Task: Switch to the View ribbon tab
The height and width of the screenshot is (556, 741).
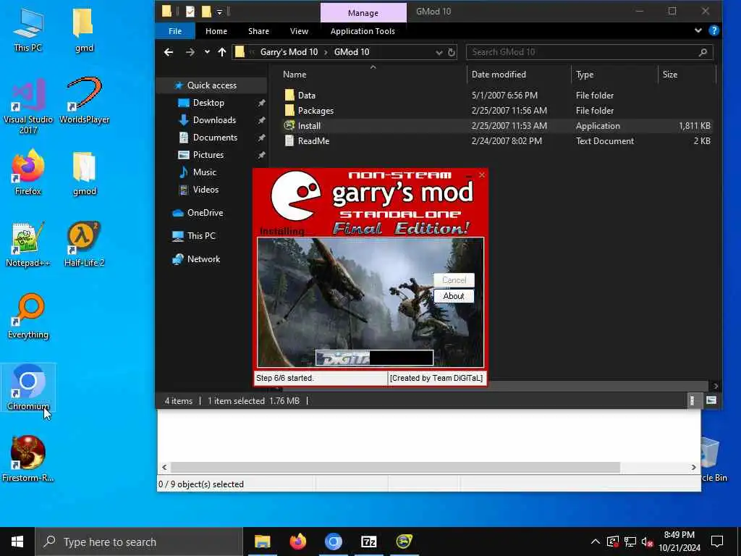Action: [299, 31]
